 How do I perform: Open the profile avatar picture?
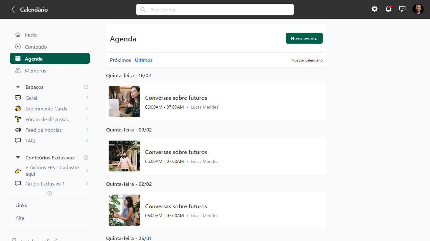[x=418, y=9]
